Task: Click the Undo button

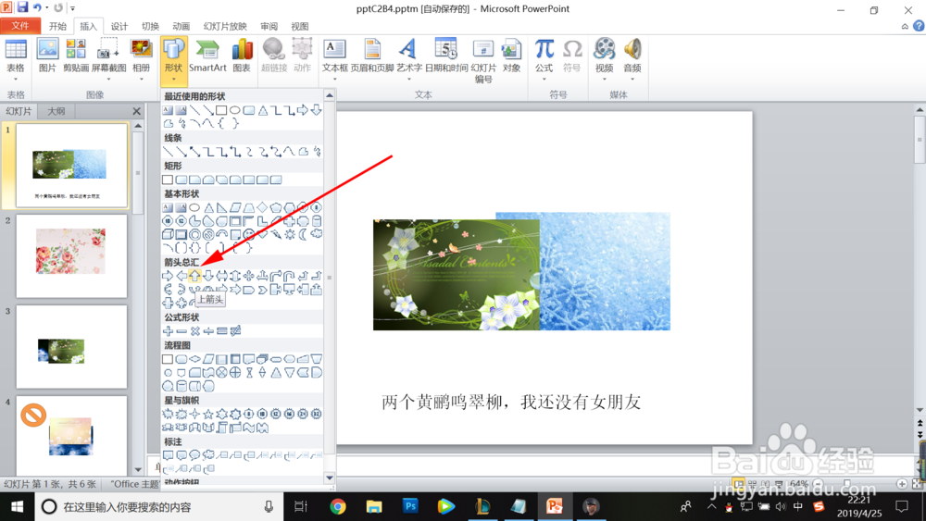Action: [37, 7]
